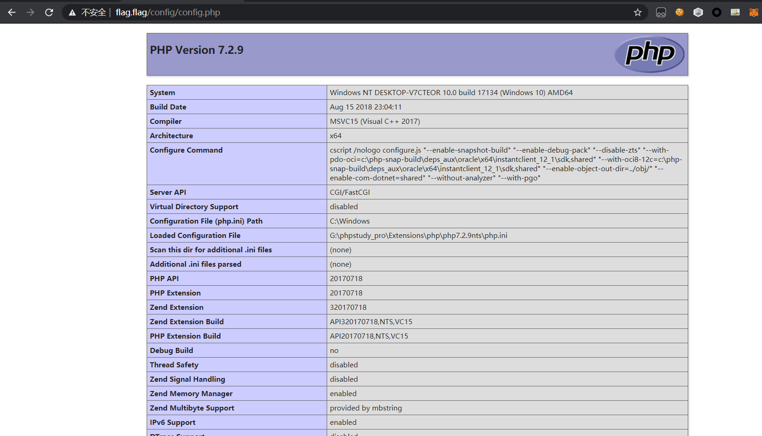Open the cube-shaped browser extension
The image size is (762, 436).
[x=698, y=12]
